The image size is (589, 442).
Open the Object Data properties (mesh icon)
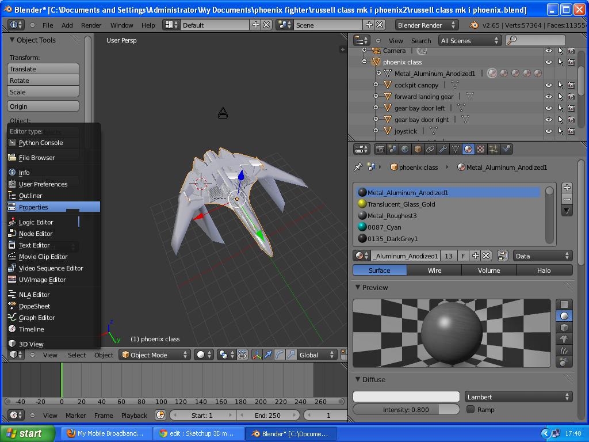click(455, 149)
